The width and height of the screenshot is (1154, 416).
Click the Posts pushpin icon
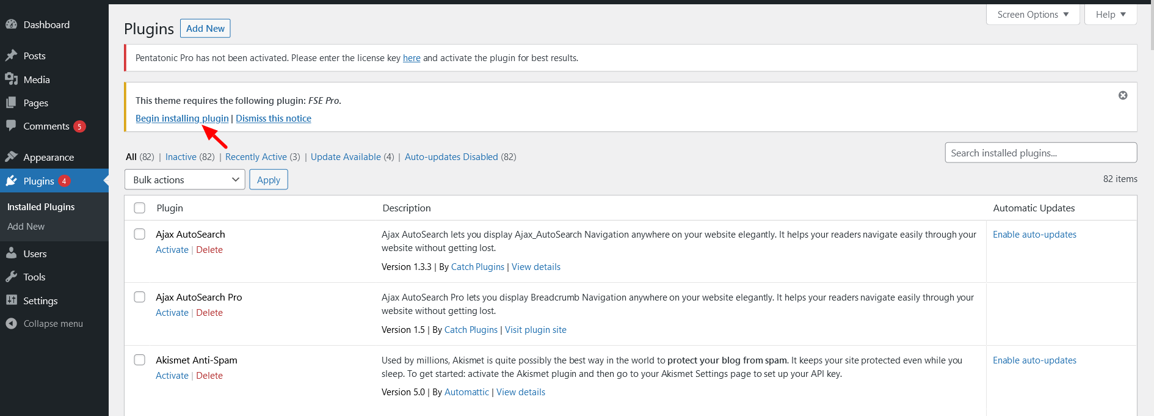[x=11, y=56]
